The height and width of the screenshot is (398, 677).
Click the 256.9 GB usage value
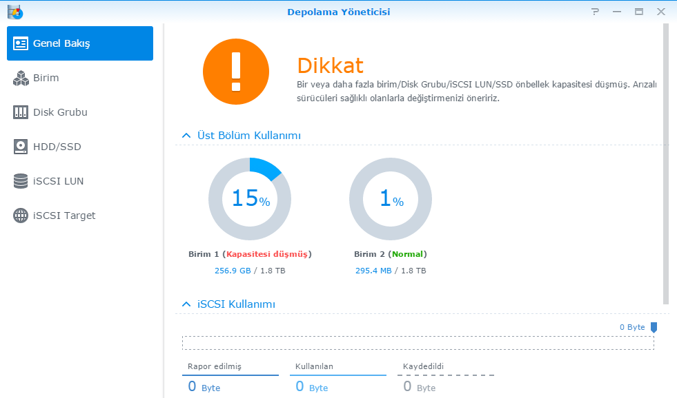click(x=233, y=271)
